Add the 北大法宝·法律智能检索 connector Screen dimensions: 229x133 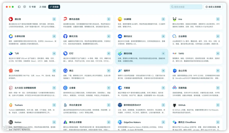(54, 88)
